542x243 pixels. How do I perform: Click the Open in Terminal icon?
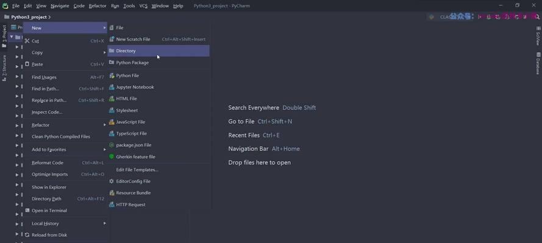[x=27, y=210]
